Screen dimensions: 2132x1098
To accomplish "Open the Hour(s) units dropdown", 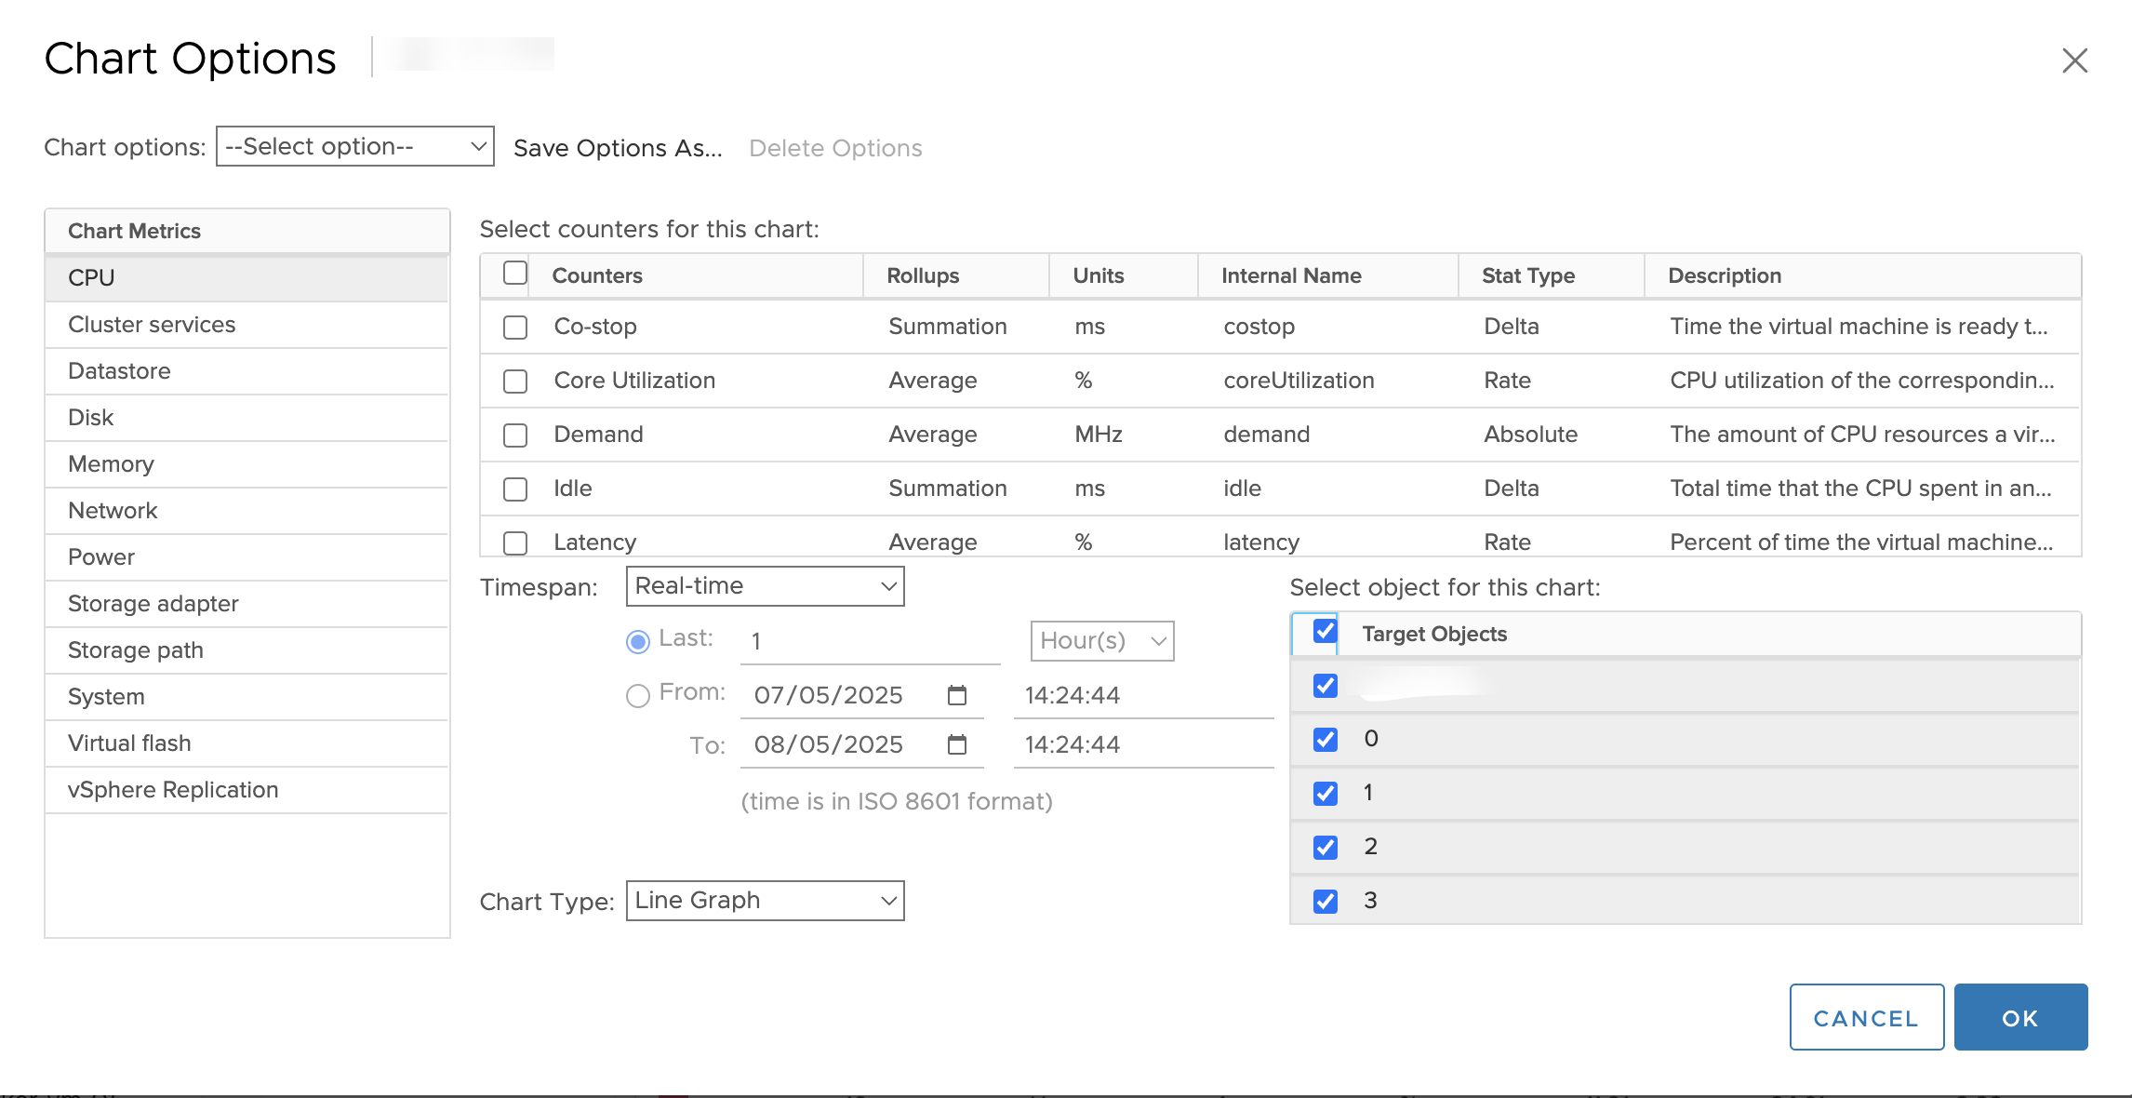I will pyautogui.click(x=1100, y=640).
